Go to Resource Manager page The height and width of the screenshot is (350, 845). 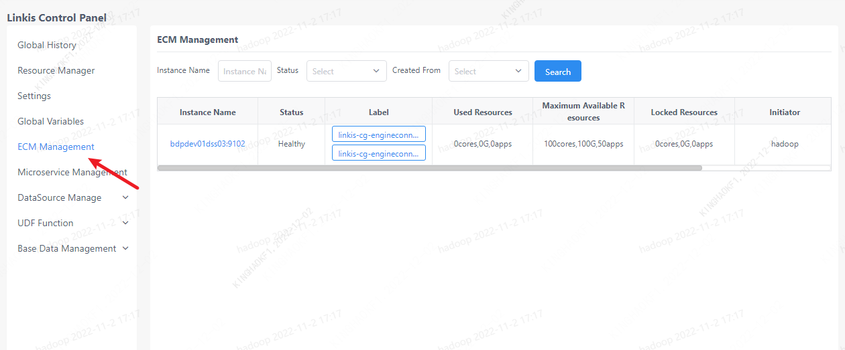coord(56,70)
